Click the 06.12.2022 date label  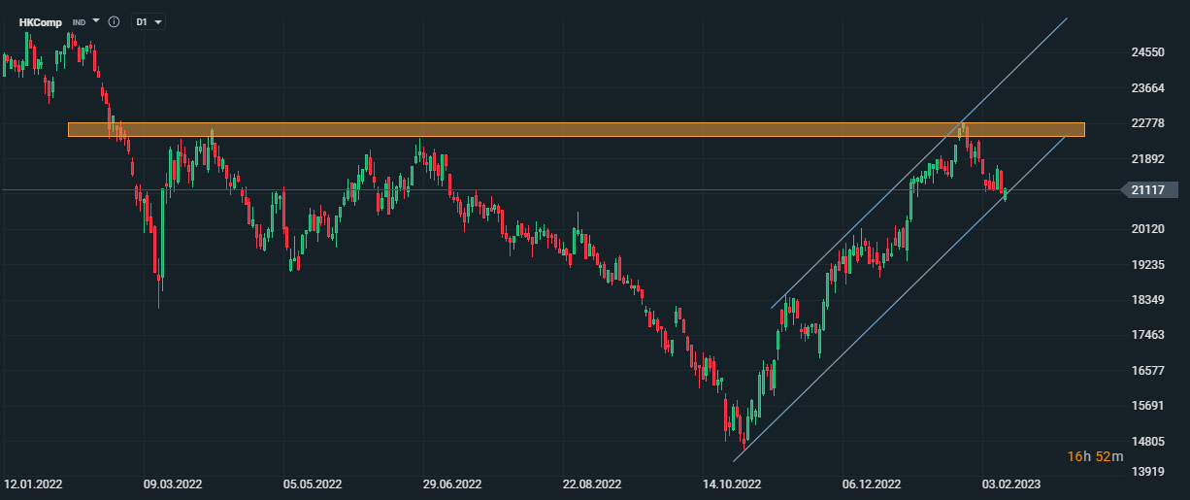(x=872, y=483)
